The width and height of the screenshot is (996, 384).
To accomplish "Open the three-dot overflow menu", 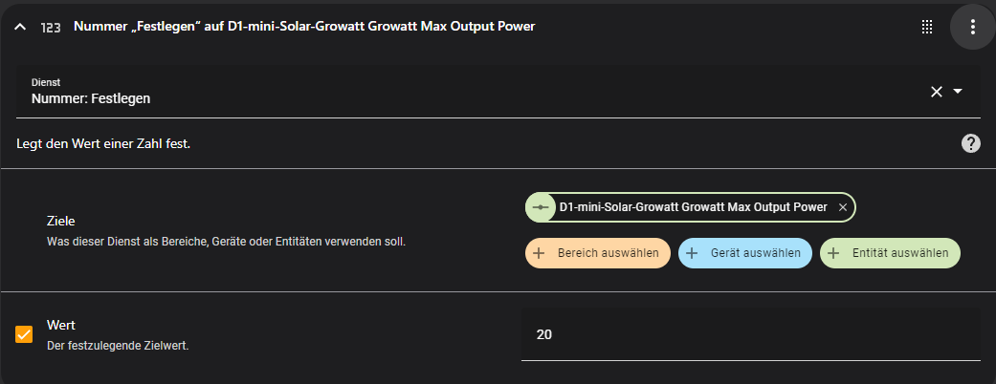I will [x=972, y=27].
